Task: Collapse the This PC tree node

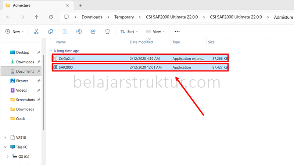Action: 5,147
